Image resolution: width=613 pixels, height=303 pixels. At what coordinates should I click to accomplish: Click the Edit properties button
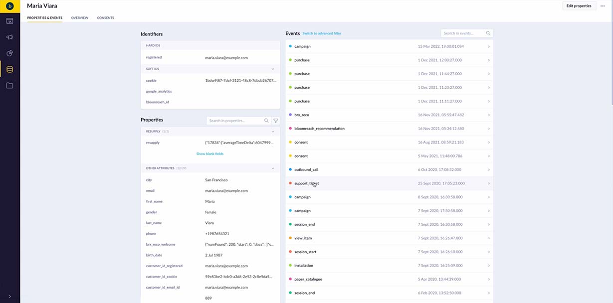pos(579,6)
